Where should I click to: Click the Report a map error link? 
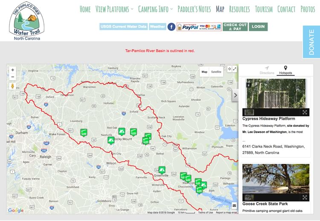pos(227,212)
